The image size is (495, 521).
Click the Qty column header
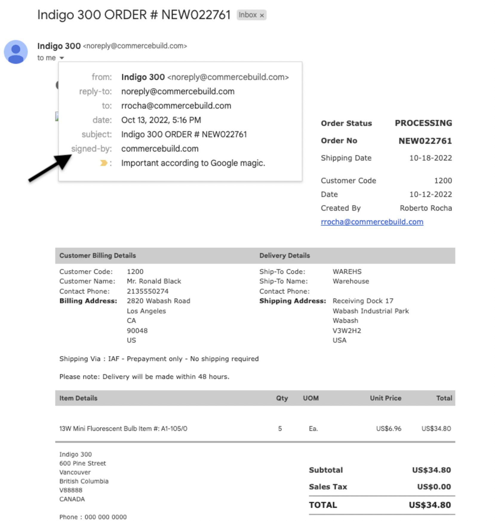tap(282, 398)
